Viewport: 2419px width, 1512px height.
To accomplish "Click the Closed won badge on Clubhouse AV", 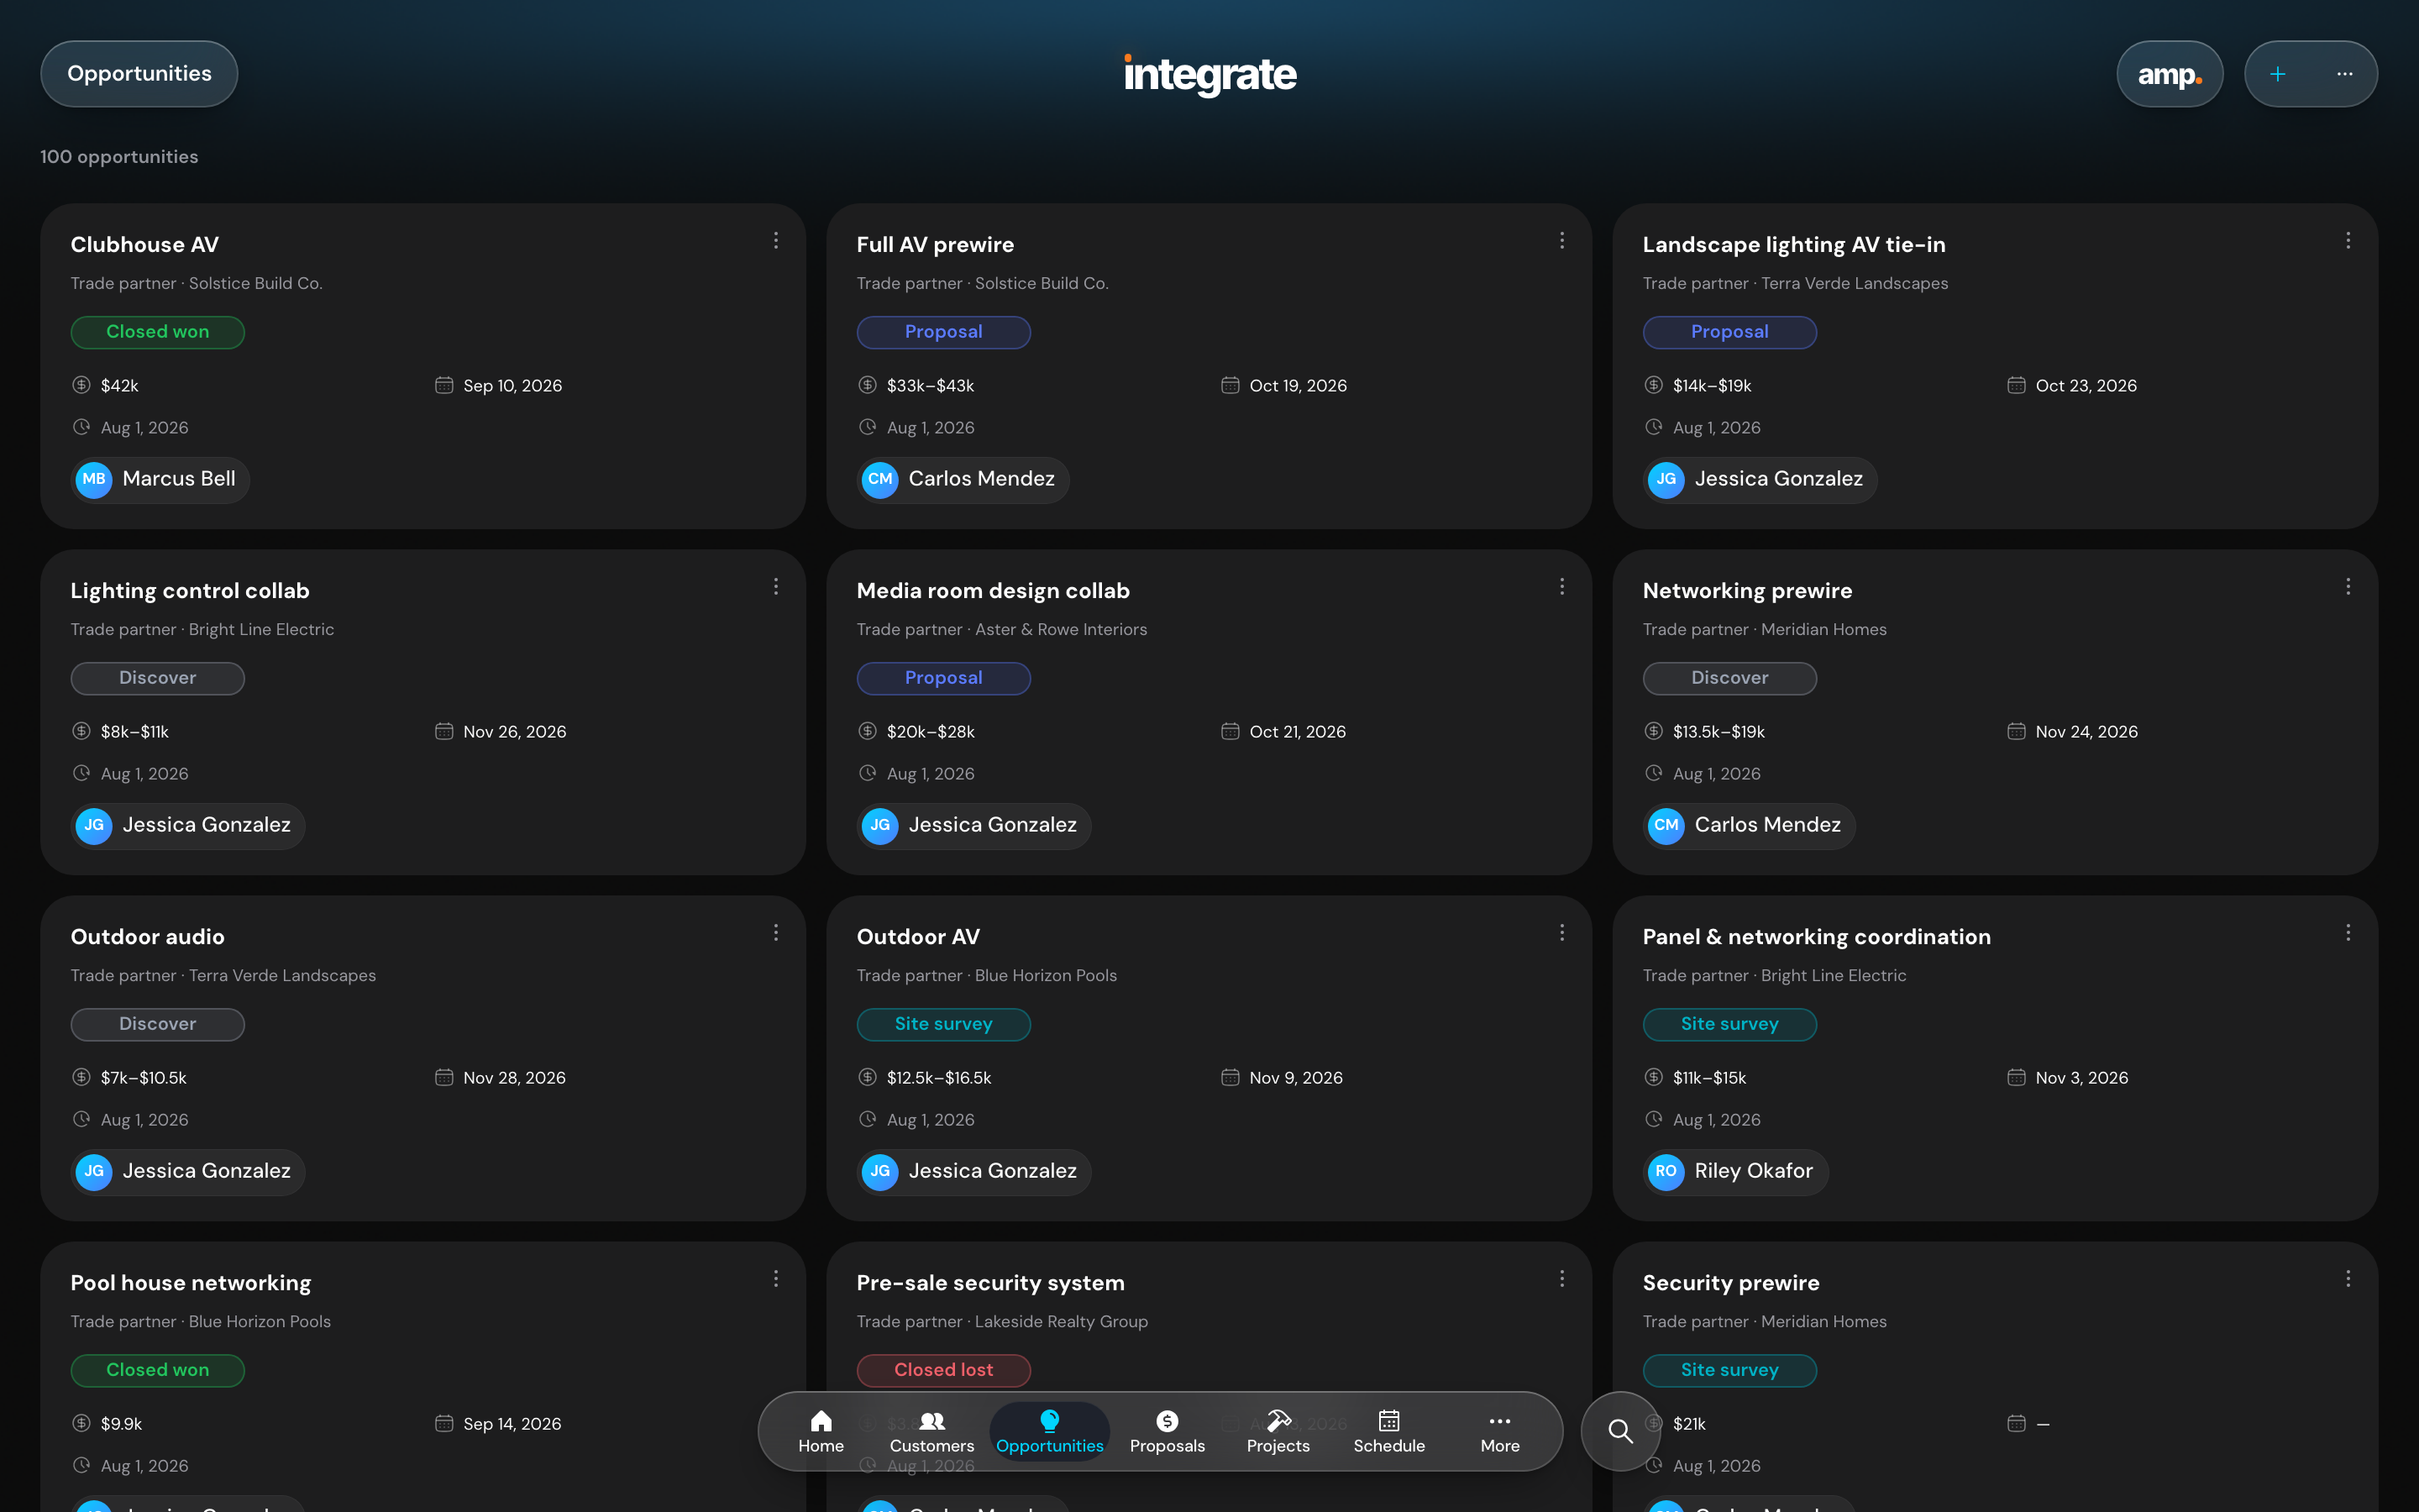I will pos(158,332).
